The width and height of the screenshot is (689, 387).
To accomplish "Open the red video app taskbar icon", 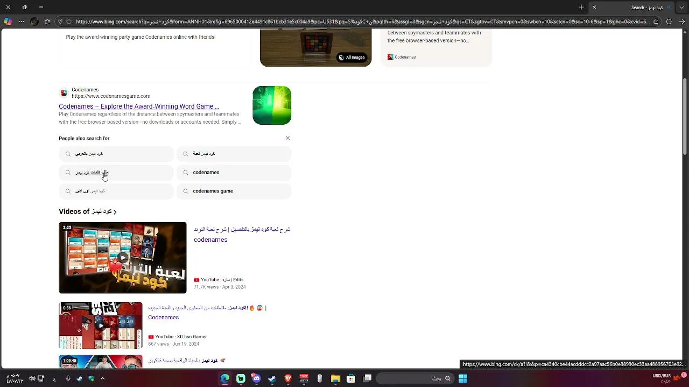I will tap(304, 379).
